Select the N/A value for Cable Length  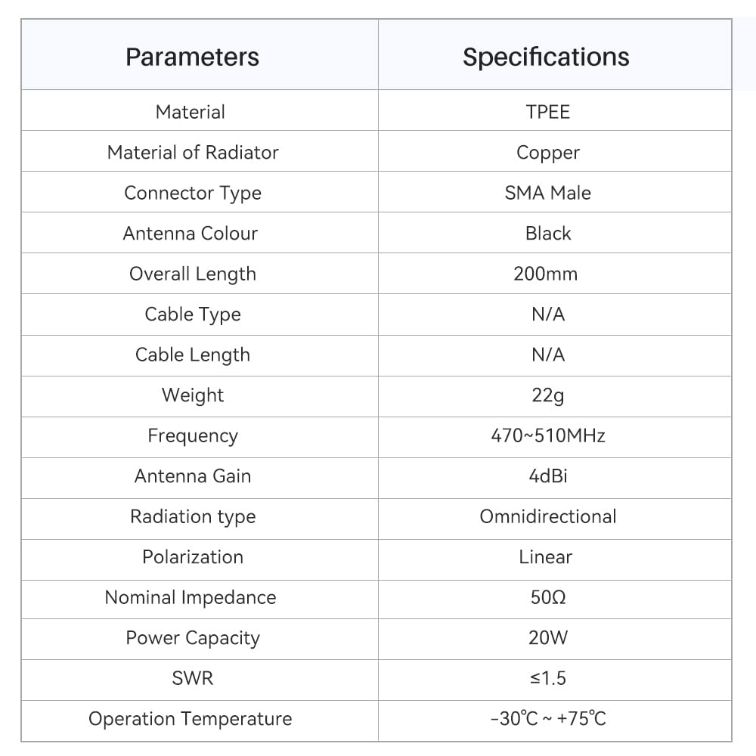(x=547, y=355)
